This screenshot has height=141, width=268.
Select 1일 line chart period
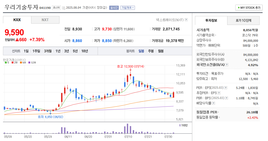coord(26,51)
